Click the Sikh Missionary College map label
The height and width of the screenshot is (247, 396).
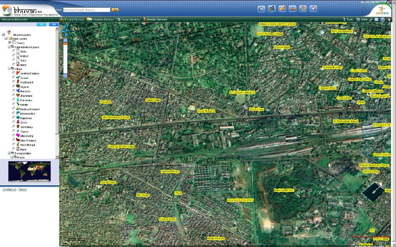pyautogui.click(x=116, y=117)
